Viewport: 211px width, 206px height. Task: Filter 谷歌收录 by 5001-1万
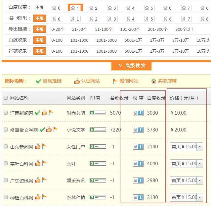point(133,51)
